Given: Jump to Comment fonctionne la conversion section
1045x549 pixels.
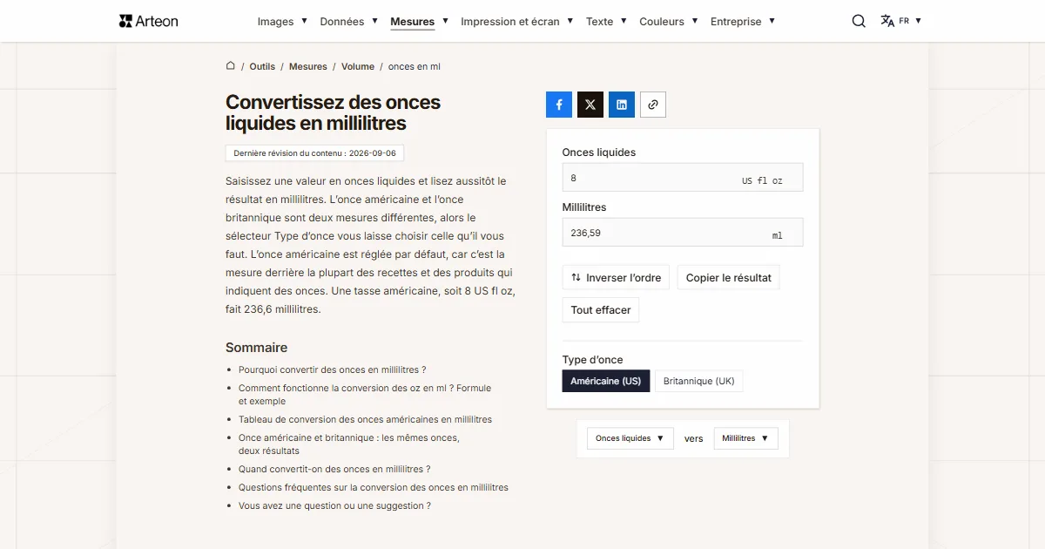Looking at the screenshot, I should [x=365, y=395].
